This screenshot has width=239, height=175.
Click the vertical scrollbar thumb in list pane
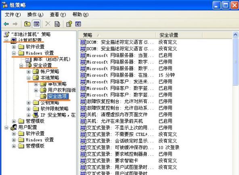point(235,62)
